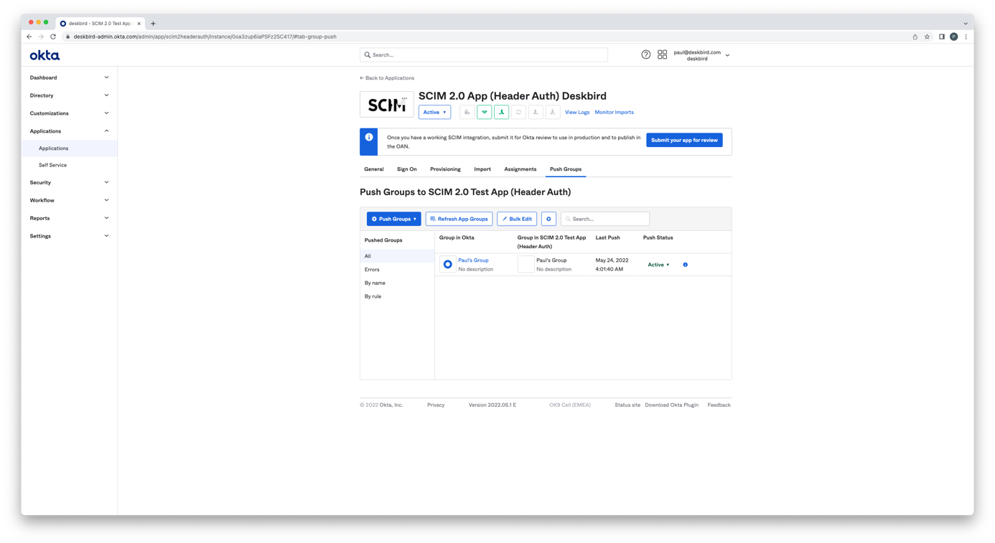Click Submit your app for review
The image size is (995, 543).
coord(683,141)
